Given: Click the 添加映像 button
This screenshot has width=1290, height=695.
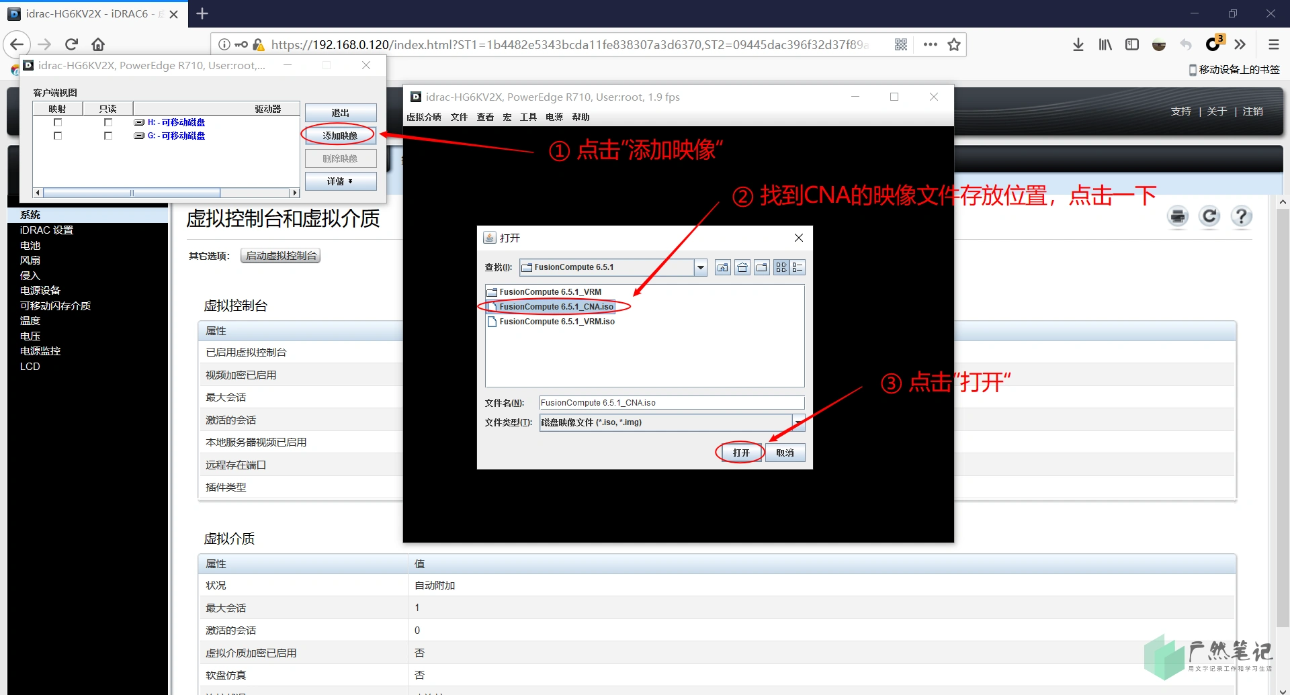Looking at the screenshot, I should [341, 136].
